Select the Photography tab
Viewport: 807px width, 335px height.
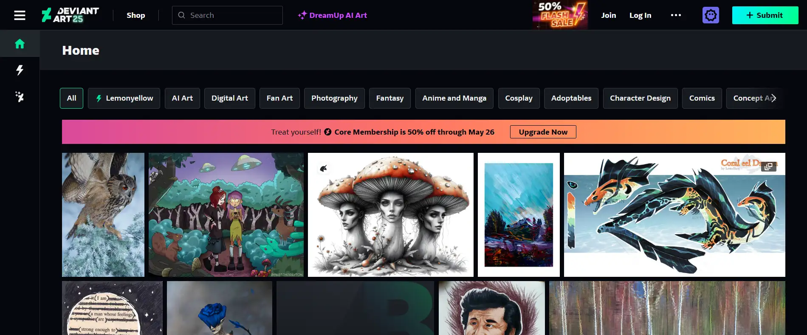click(334, 98)
